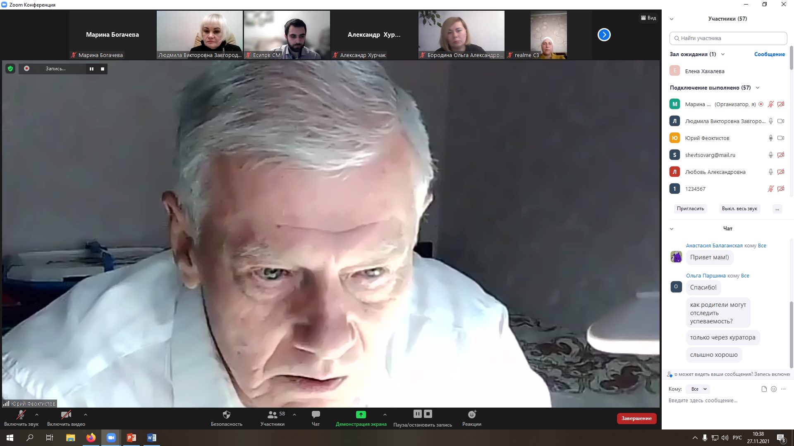The height and width of the screenshot is (446, 794).
Task: Open the Вид view options
Action: [x=648, y=18]
